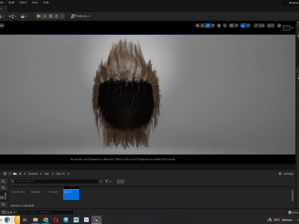Open Task View in Windows taskbar
This screenshot has height=224, width=299.
click(25, 220)
